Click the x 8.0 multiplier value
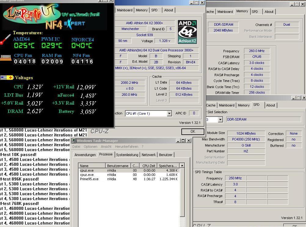306x227 pixels. coord(129,89)
